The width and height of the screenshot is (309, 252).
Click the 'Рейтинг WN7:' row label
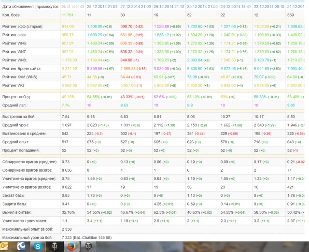(x=14, y=52)
